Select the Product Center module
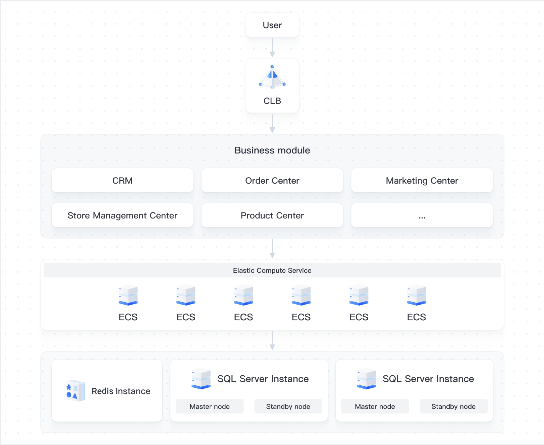Screen dimensions: 544x445 [272, 215]
